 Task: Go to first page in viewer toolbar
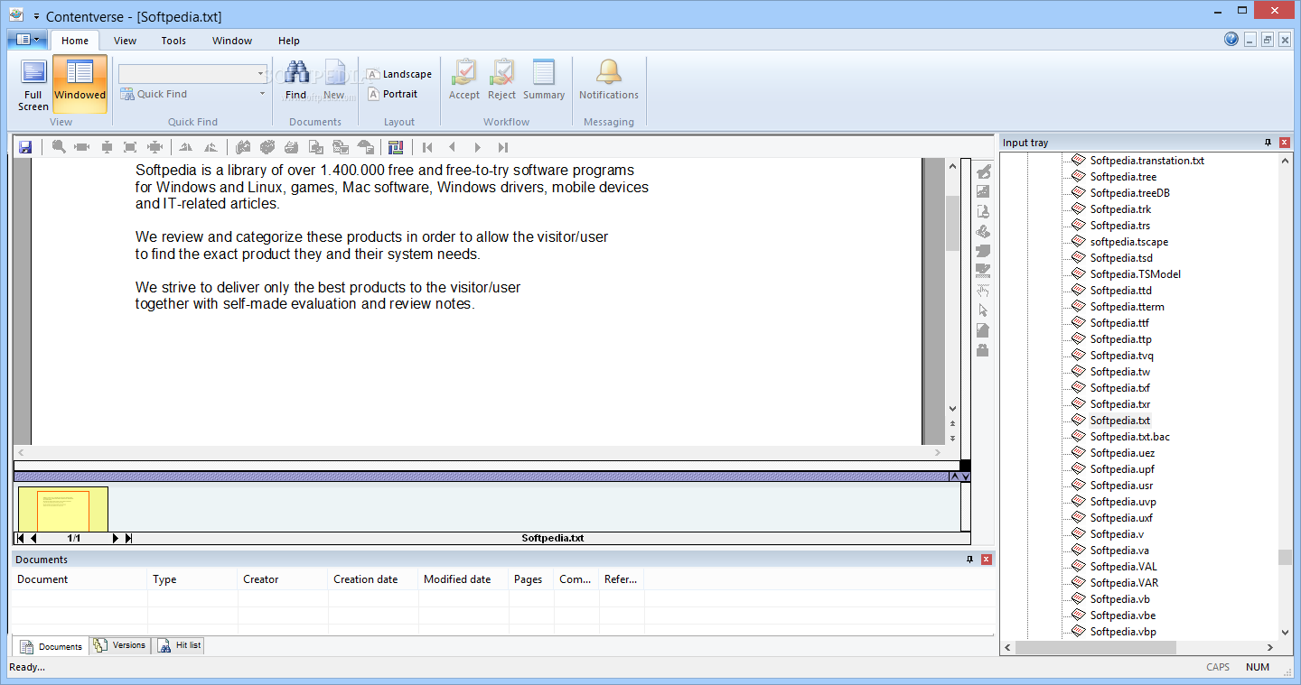coord(427,147)
